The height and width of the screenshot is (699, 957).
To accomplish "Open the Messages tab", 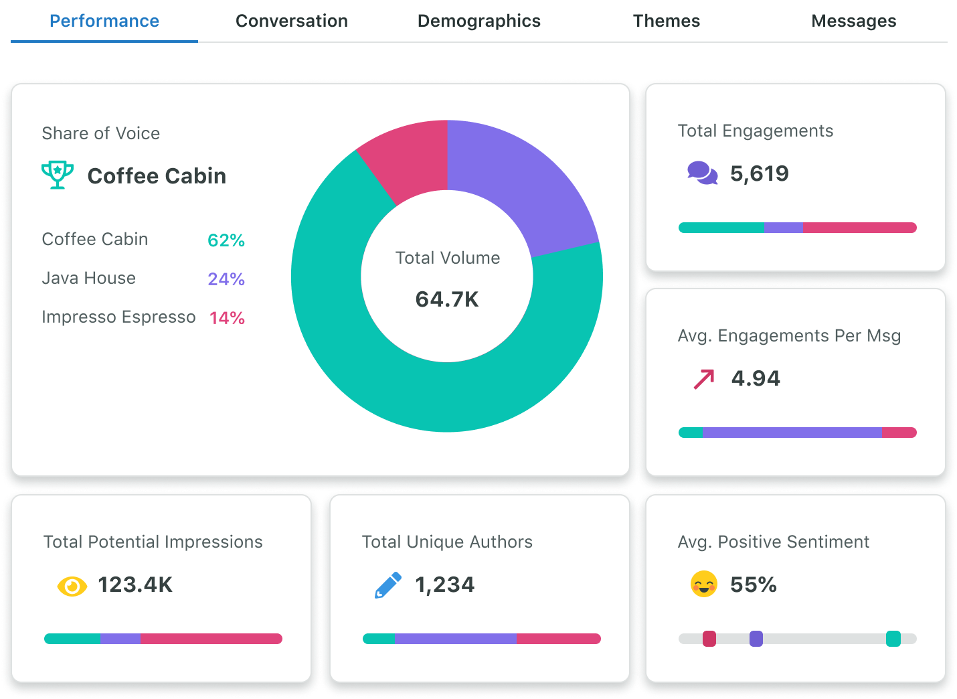I will click(x=853, y=21).
